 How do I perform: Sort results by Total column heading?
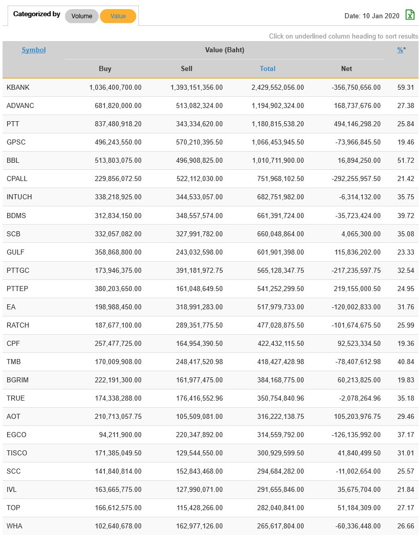[268, 68]
